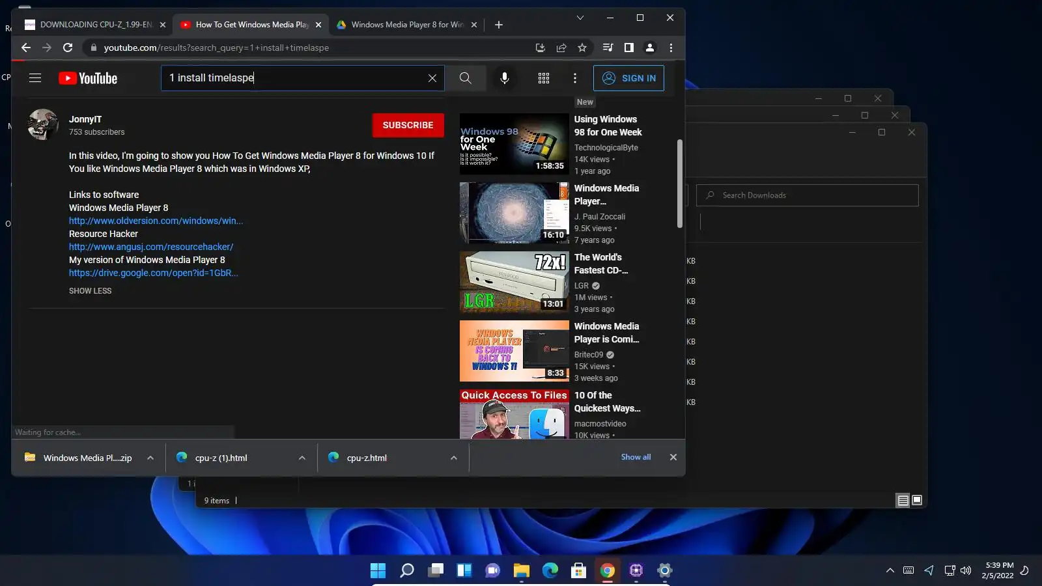The height and width of the screenshot is (586, 1042).
Task: Open the YouTube apps grid
Action: coord(544,78)
